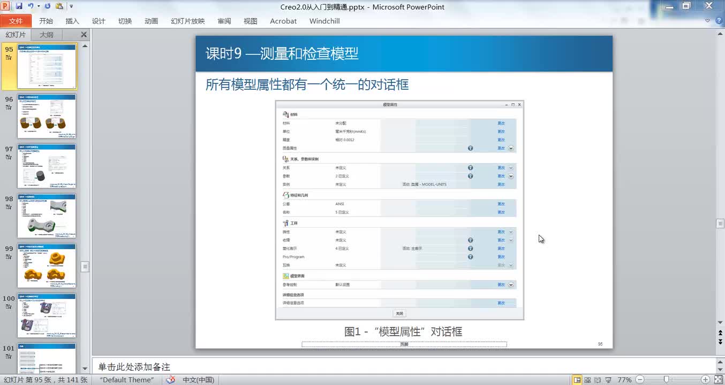Open the Undo history dropdown arrow

point(37,7)
